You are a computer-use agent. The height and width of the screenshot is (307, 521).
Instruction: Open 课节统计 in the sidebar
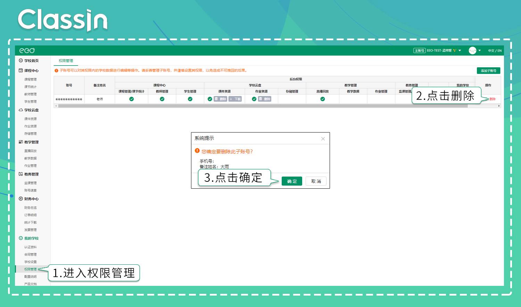[x=31, y=87]
